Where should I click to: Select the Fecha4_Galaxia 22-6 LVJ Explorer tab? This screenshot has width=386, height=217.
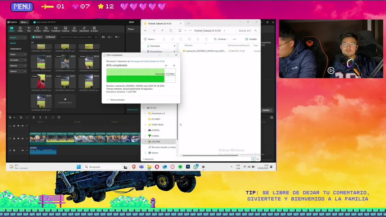click(x=162, y=24)
